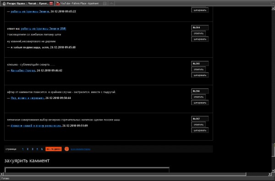
Task: Go to comments page 1
Action: (x=23, y=149)
